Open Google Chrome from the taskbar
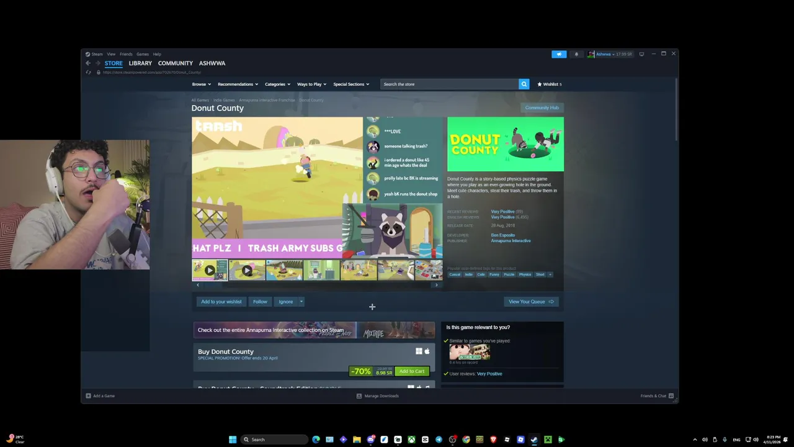Viewport: 794px width, 447px height. (466, 440)
